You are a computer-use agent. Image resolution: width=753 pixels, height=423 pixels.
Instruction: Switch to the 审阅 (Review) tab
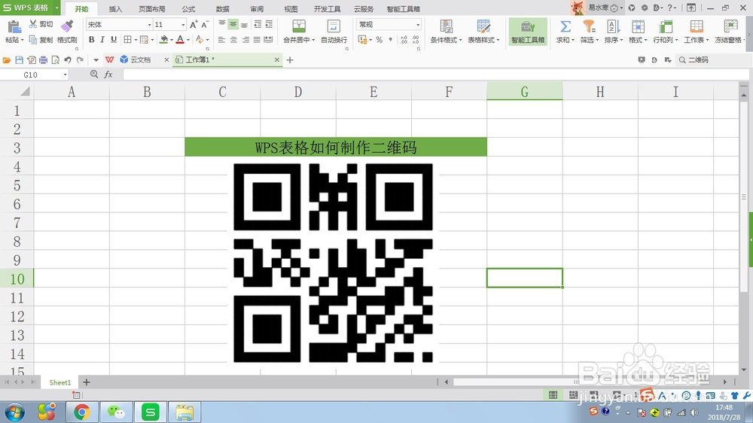pyautogui.click(x=257, y=9)
